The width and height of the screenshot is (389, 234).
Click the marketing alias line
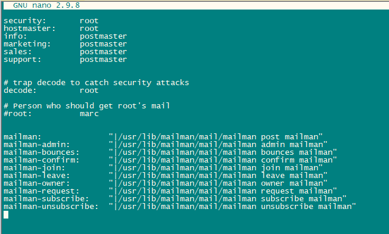click(65, 44)
